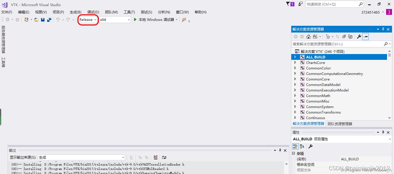Open the debugger target dropdown arrow

pos(176,20)
